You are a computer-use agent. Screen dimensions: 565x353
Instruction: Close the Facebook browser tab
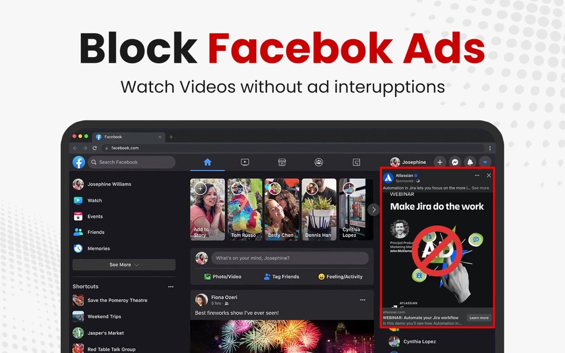click(159, 137)
